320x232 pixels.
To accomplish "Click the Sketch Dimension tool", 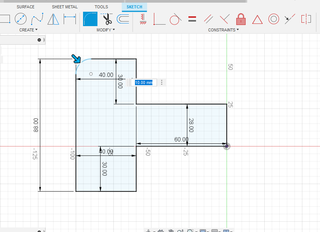I will tap(70, 19).
